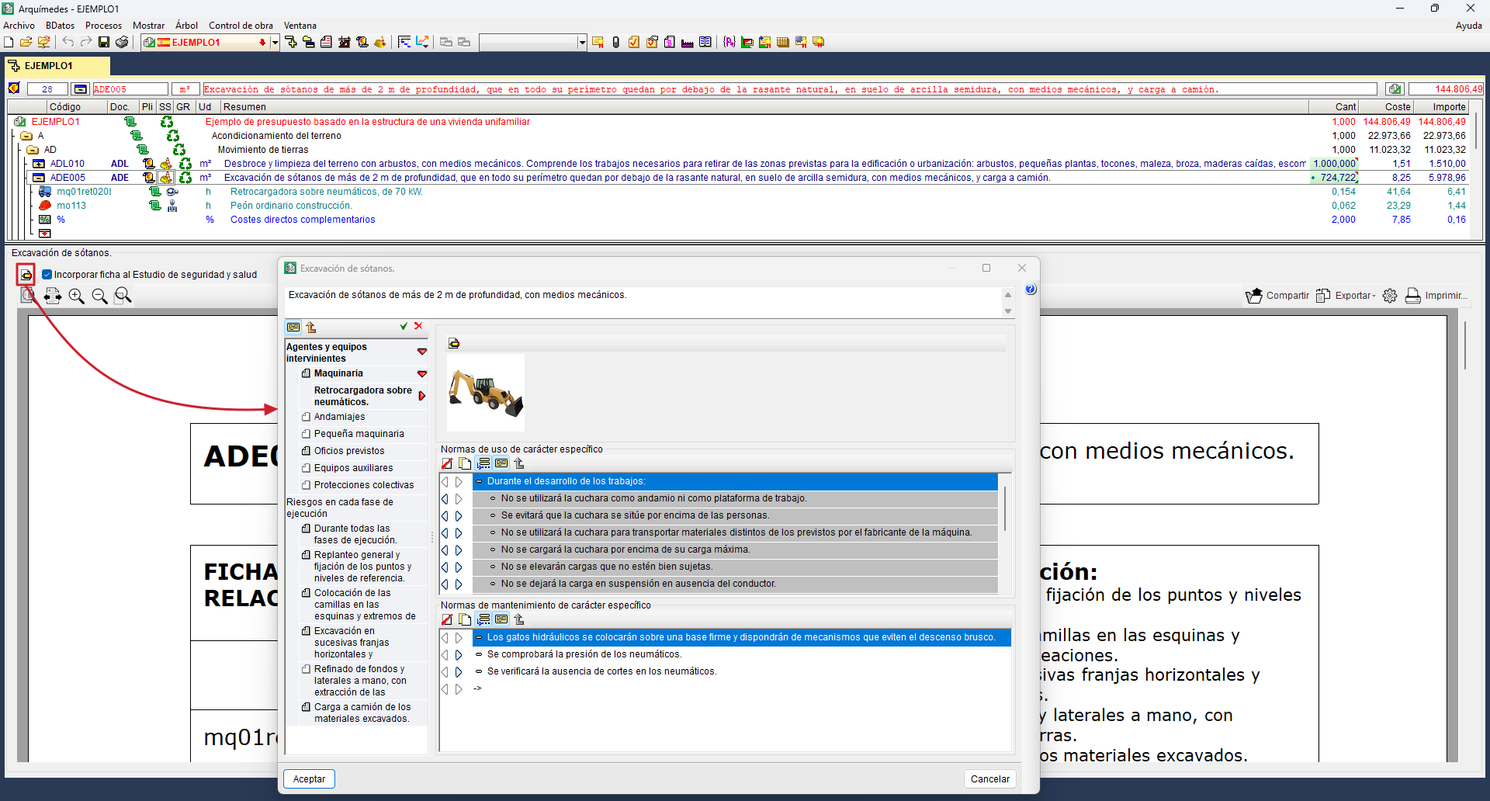Viewport: 1490px width, 801px height.
Task: Click the Cancelar button
Action: [989, 779]
